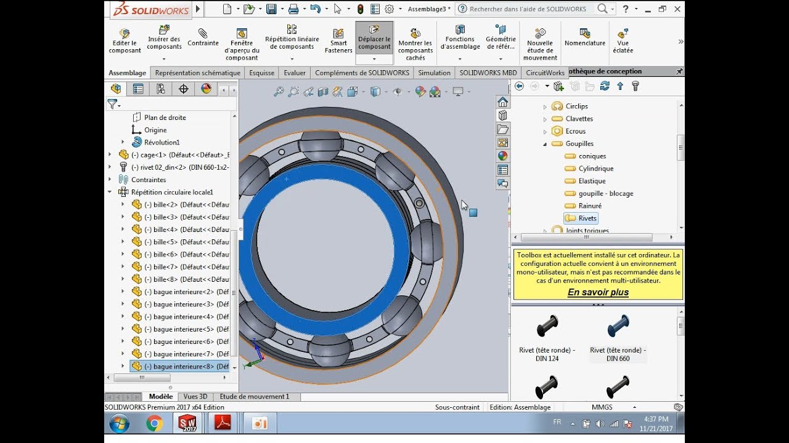The image size is (789, 443).
Task: Collapse the Goupilles folder
Action: point(545,144)
